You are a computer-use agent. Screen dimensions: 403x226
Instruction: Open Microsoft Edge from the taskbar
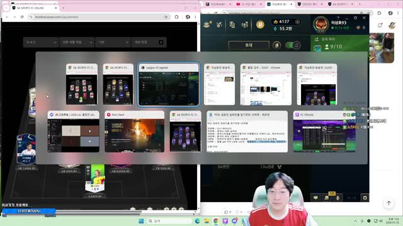(x=197, y=221)
